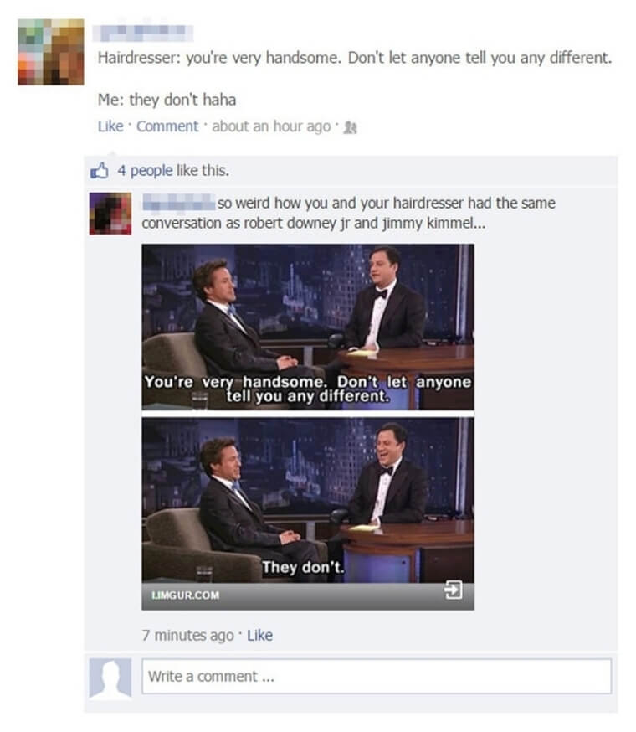Click the blurred commenter name link
This screenshot has height=732, width=636.
pyautogui.click(x=179, y=202)
